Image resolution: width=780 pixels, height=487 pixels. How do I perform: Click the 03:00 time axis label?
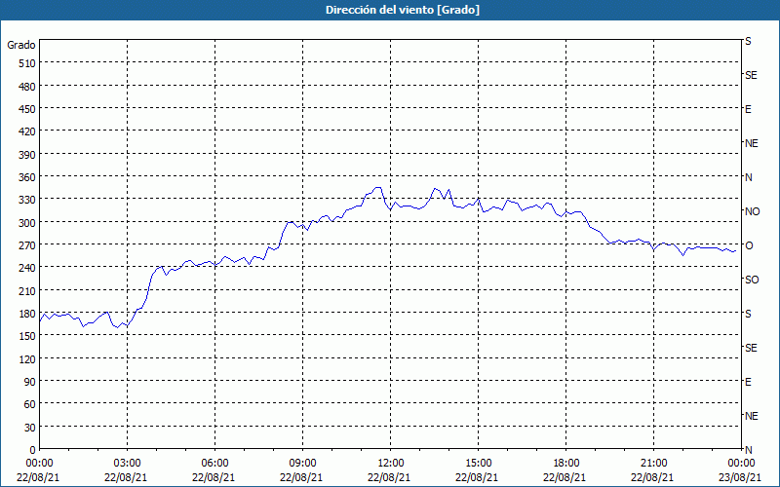tap(128, 464)
